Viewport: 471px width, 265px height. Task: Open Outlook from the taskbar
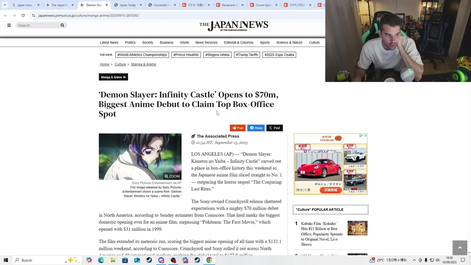click(x=137, y=260)
